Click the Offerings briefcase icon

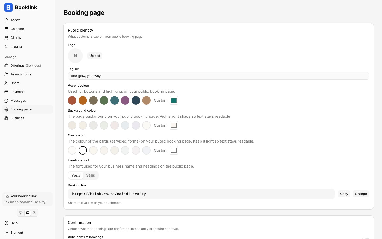(6, 66)
